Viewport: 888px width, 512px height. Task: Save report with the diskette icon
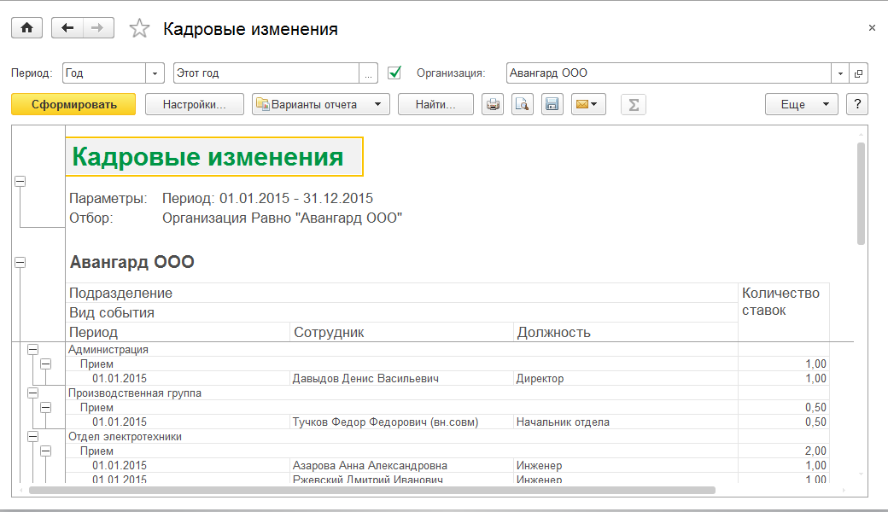pyautogui.click(x=552, y=104)
